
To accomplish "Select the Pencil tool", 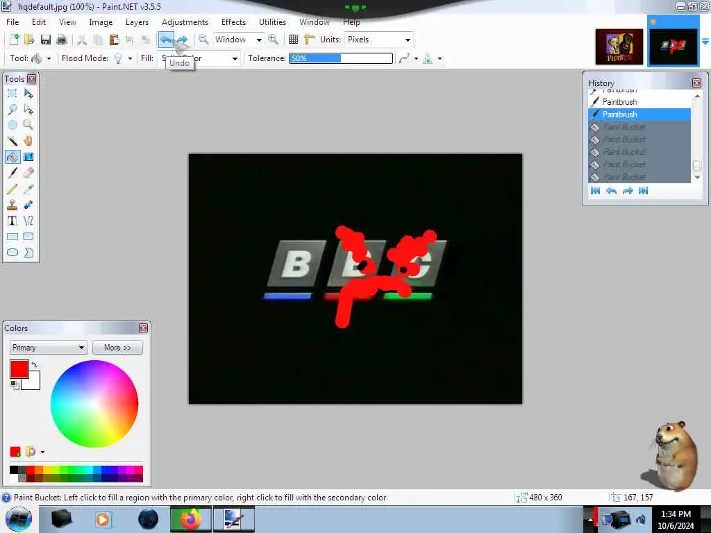I will coord(12,189).
